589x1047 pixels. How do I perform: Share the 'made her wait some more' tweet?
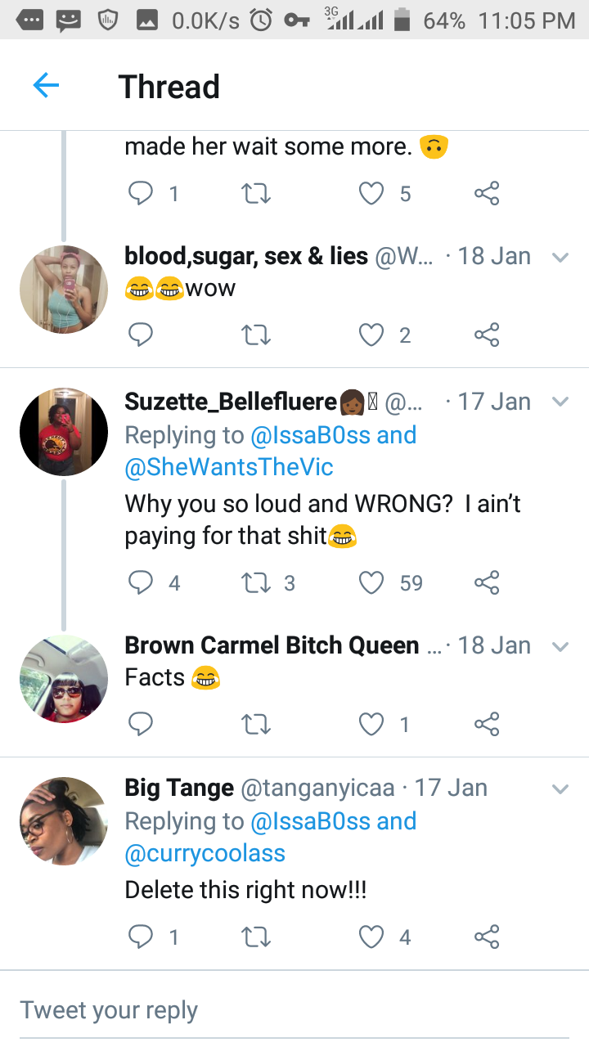(x=486, y=194)
